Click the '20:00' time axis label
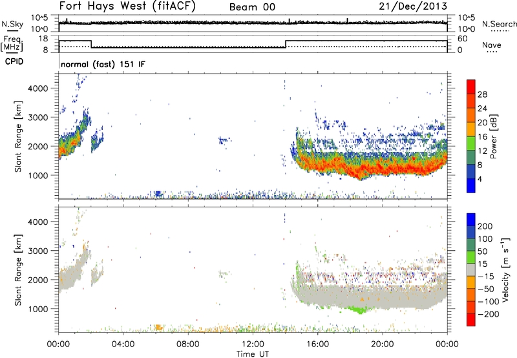Viewport: 517px width, 358px height. pyautogui.click(x=383, y=344)
